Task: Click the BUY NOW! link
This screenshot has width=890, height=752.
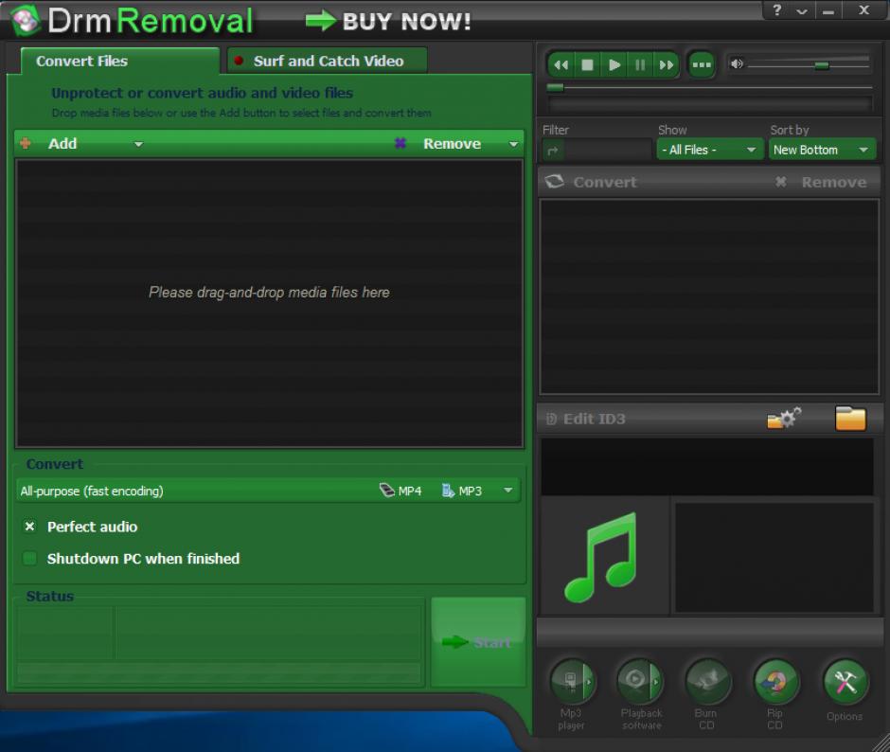Action: (389, 22)
